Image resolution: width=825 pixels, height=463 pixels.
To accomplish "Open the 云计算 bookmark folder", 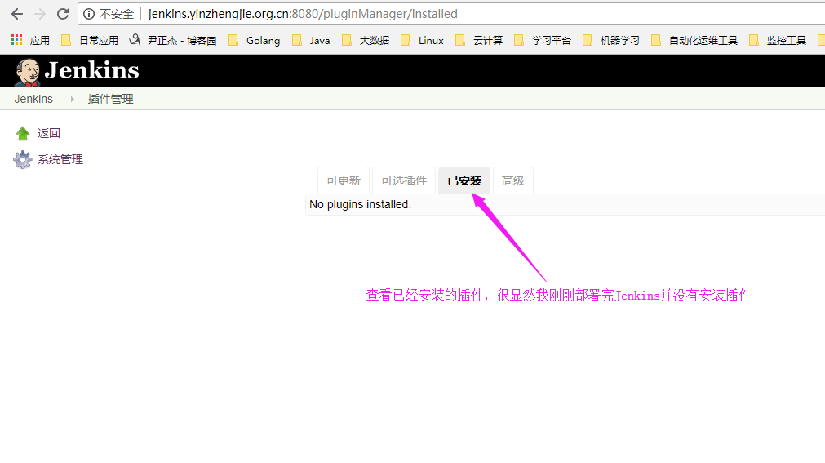I will 479,41.
